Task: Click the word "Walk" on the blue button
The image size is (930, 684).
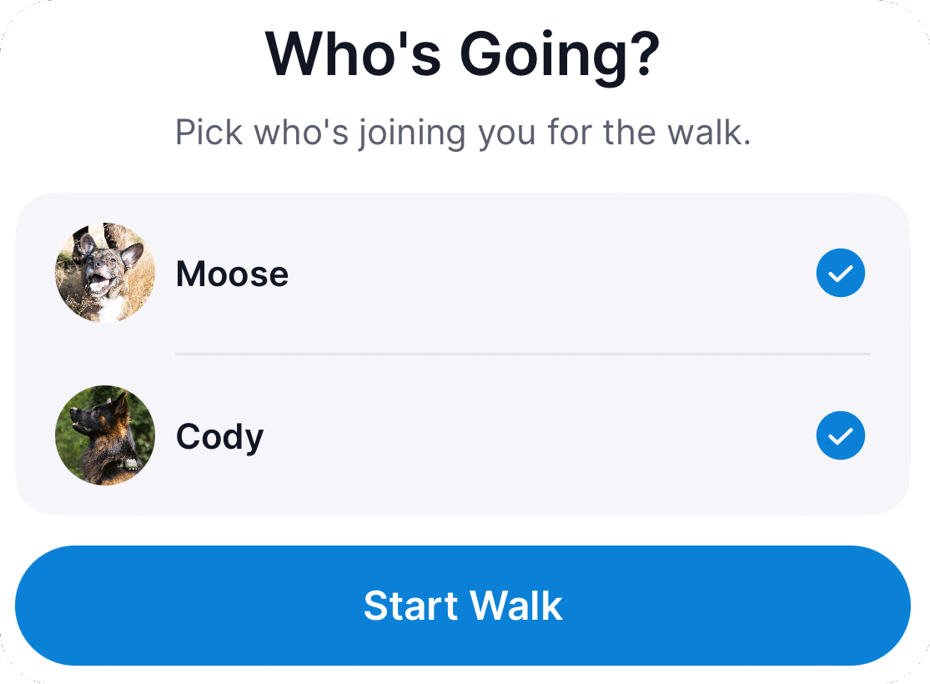Action: 516,606
